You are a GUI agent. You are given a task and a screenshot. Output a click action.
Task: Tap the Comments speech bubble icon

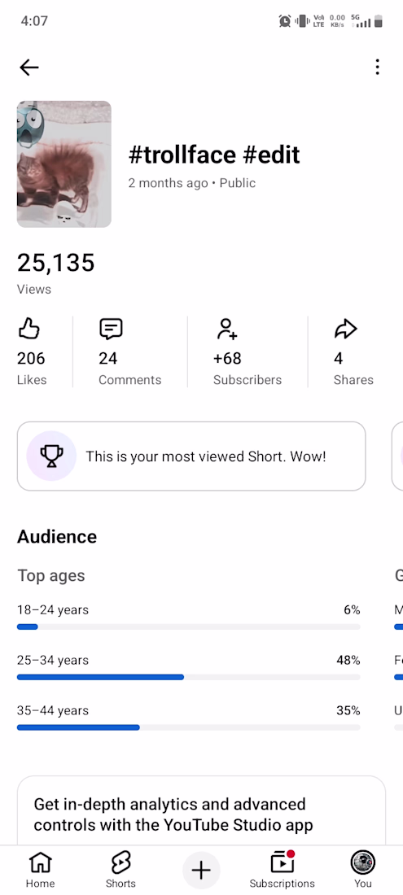[x=111, y=329]
